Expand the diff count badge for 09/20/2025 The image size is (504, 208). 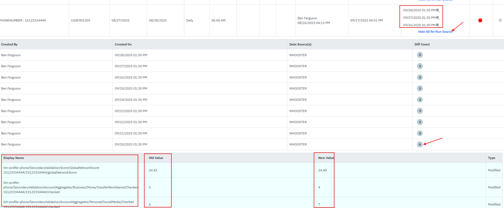click(x=420, y=144)
